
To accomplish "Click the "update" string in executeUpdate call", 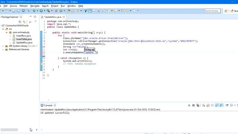I will click(90, 52).
